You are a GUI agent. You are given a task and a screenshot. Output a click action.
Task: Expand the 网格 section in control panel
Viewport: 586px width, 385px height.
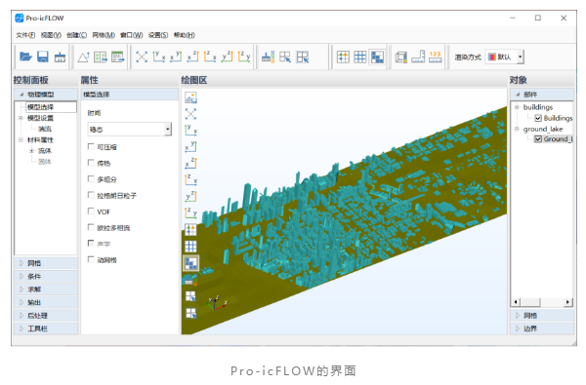(46, 263)
